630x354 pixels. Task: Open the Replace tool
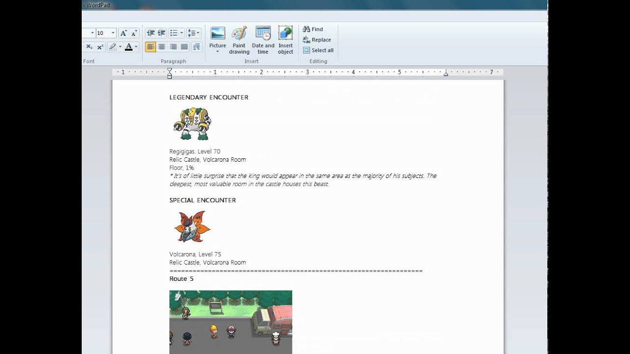(x=317, y=40)
